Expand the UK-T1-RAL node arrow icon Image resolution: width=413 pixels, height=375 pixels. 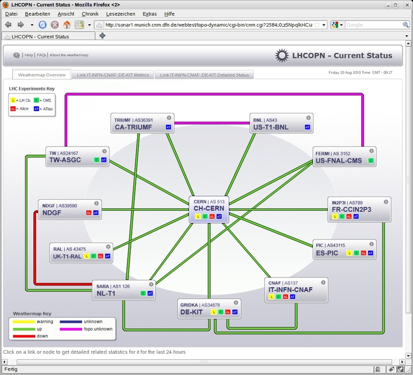(x=108, y=247)
